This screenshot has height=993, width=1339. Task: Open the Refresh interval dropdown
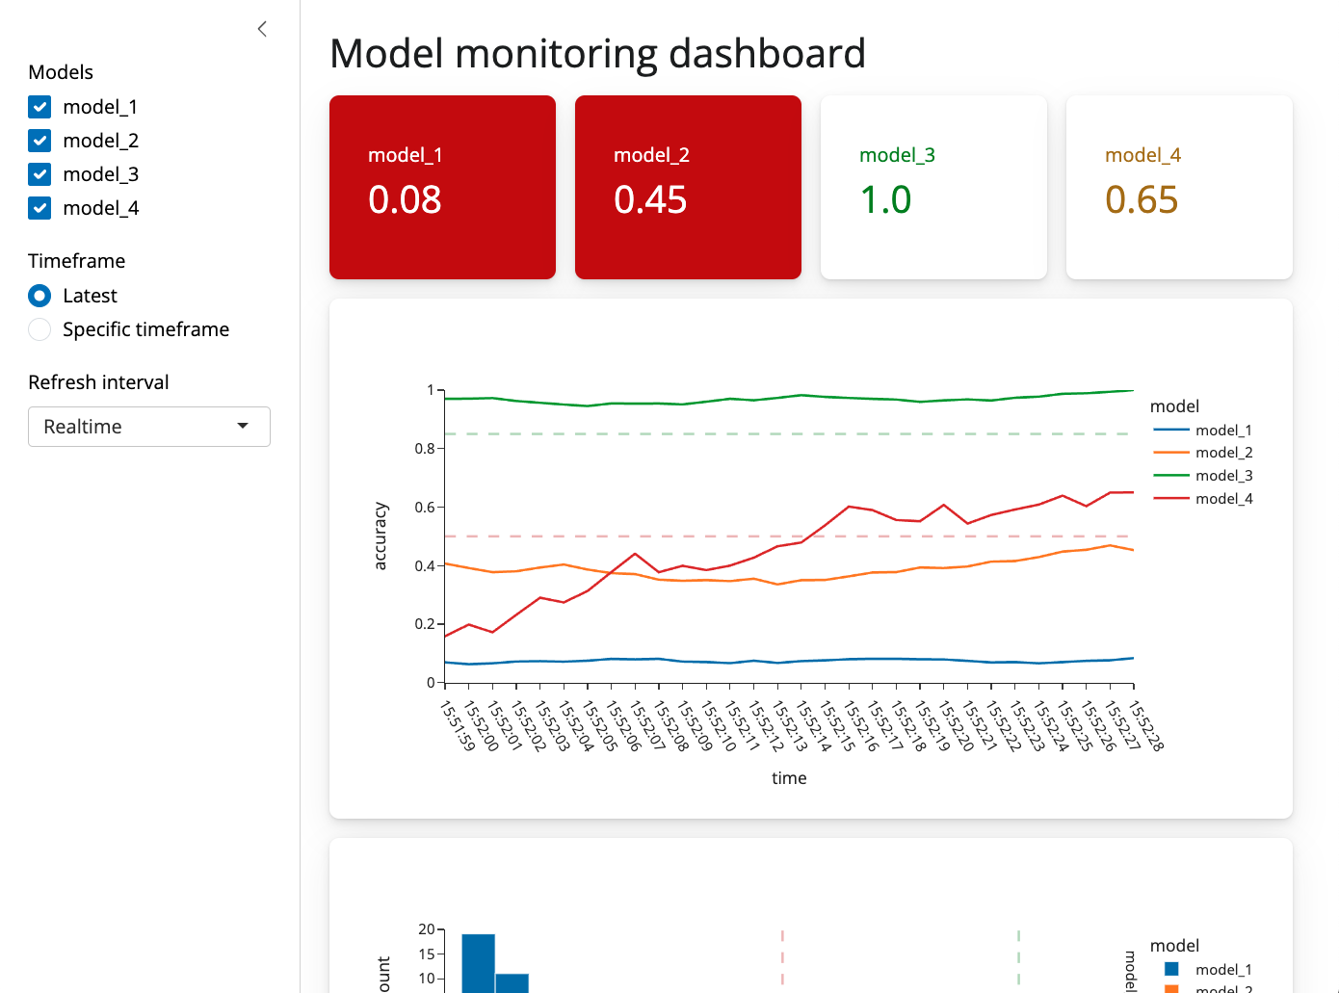(148, 427)
